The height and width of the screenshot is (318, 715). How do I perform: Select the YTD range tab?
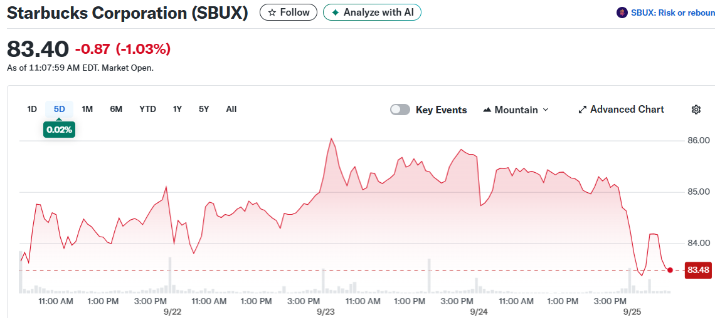[x=148, y=109]
